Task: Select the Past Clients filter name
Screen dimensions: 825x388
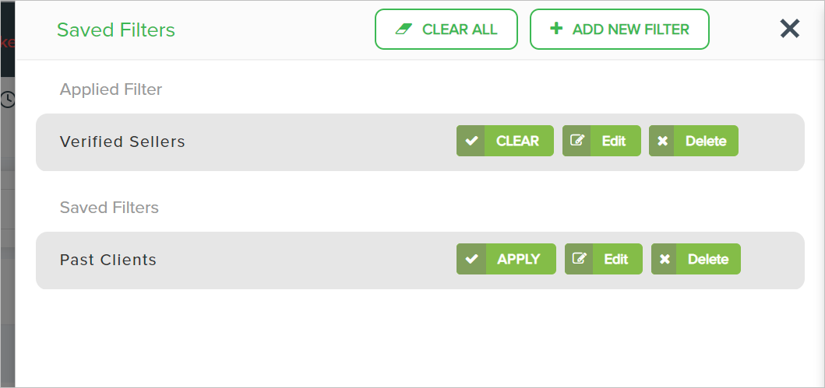Action: click(108, 260)
